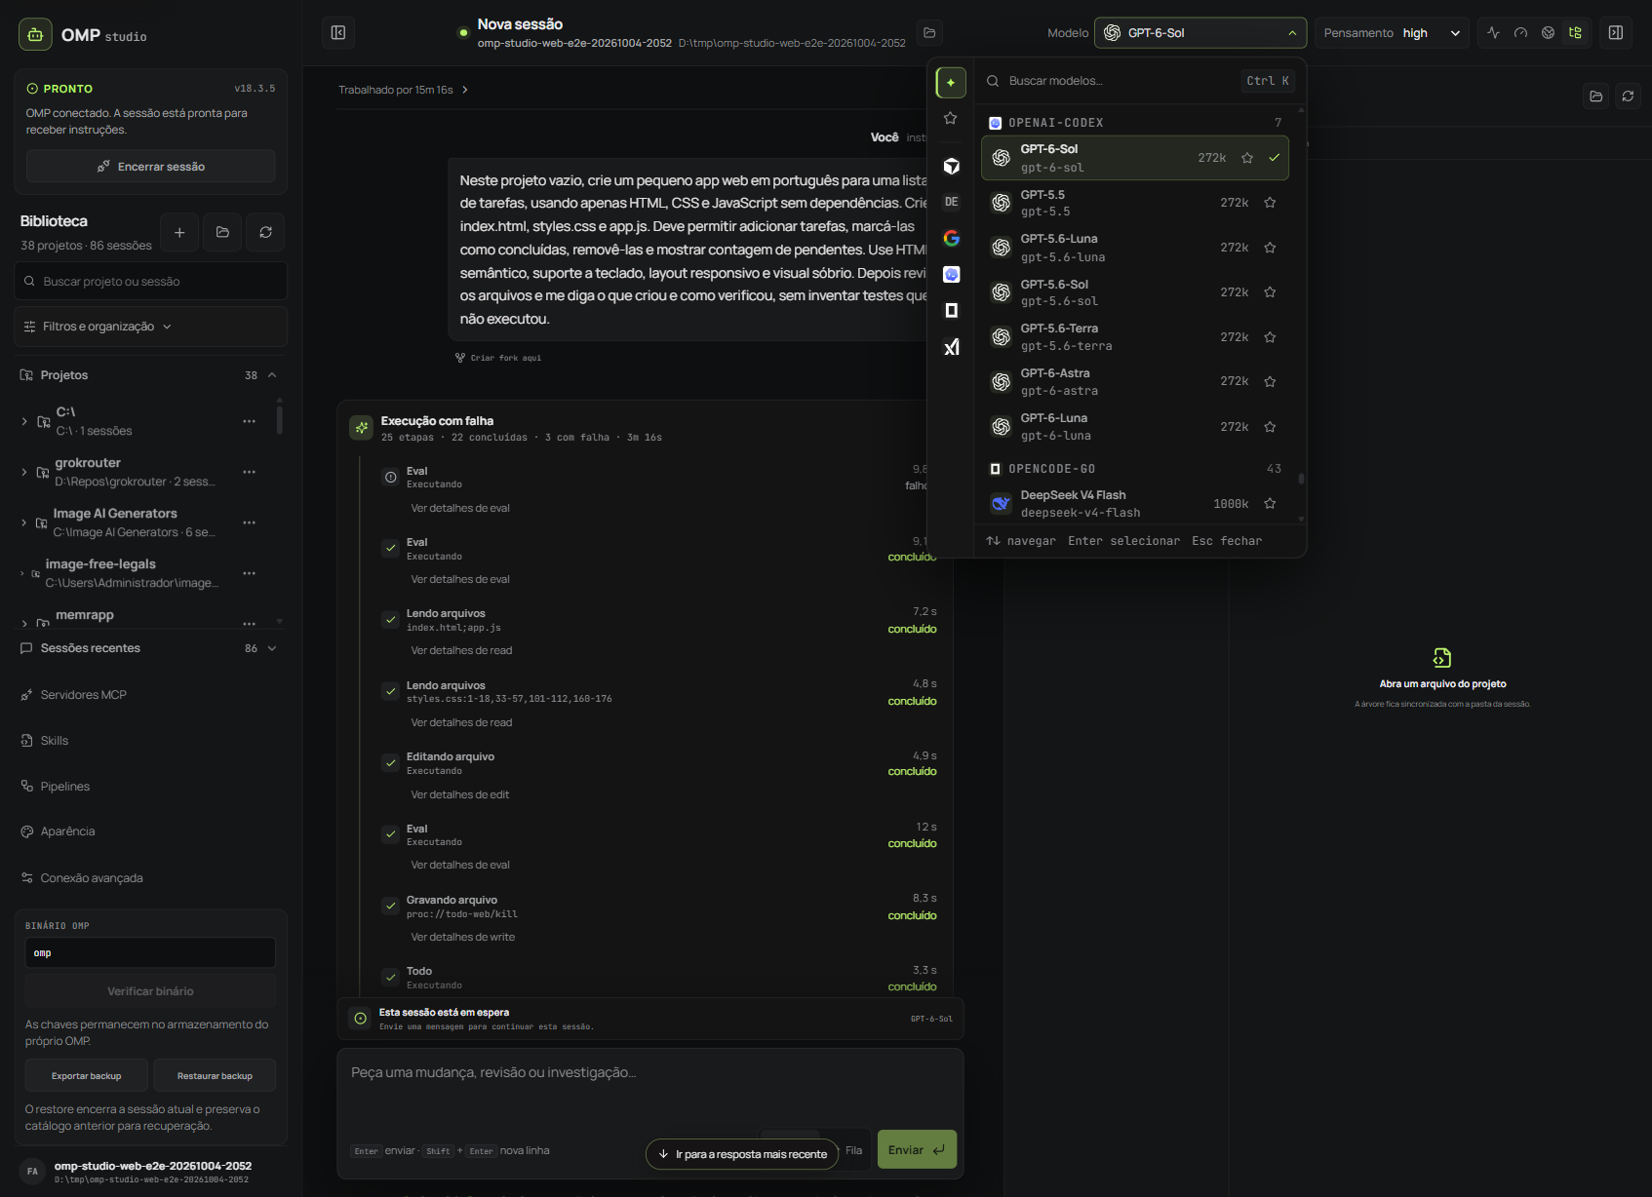This screenshot has height=1197, width=1652.
Task: Open the gauge icon in the top toolbar
Action: [1520, 33]
